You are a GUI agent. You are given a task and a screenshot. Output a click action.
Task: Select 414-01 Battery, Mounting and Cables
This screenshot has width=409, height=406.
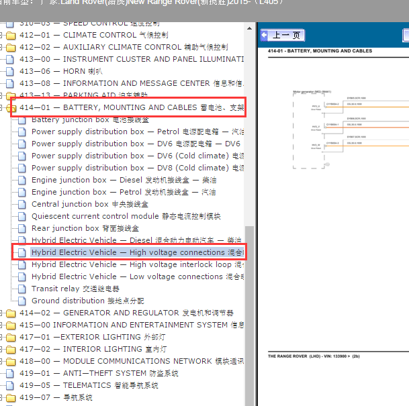132,107
